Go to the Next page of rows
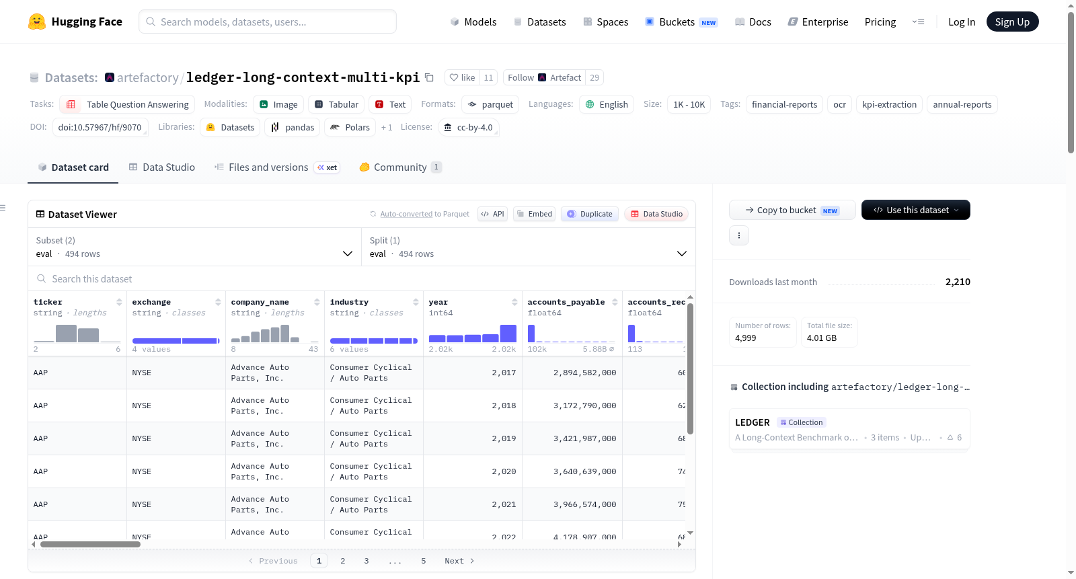Image resolution: width=1076 pixels, height=579 pixels. tap(459, 561)
